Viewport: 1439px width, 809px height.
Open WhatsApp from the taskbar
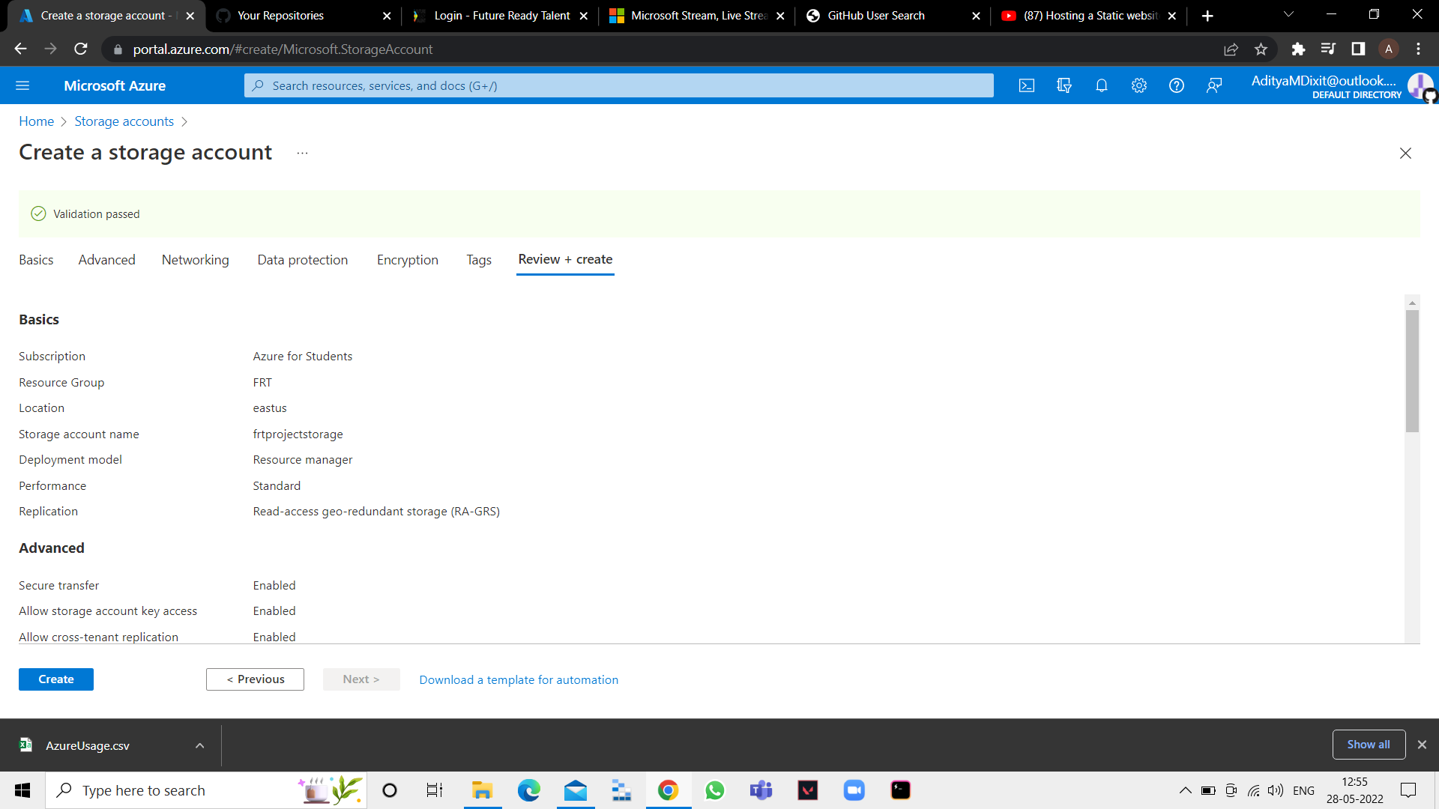click(x=715, y=790)
